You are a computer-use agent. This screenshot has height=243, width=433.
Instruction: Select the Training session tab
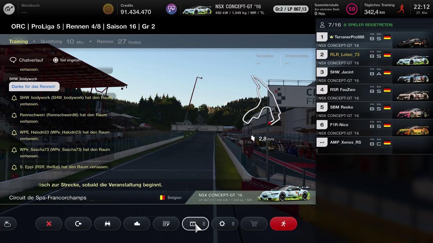(x=18, y=42)
